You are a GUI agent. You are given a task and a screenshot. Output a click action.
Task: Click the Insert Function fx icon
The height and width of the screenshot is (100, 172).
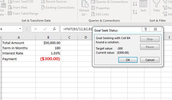pyautogui.click(x=54, y=29)
